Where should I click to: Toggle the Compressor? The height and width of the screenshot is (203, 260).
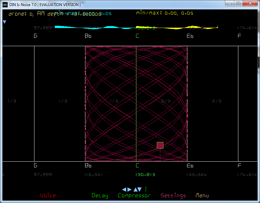pyautogui.click(x=134, y=196)
